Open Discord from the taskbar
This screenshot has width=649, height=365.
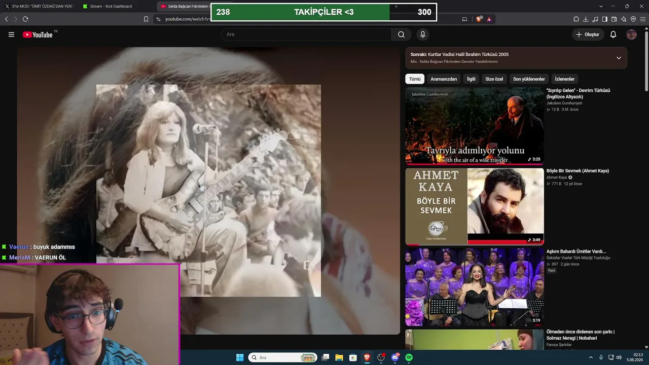point(395,357)
